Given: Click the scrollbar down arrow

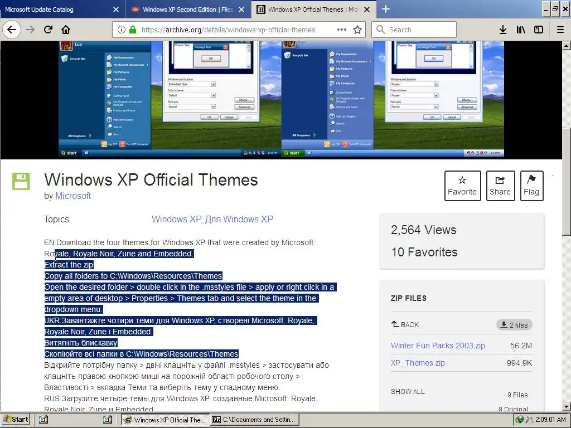Looking at the screenshot, I should [x=567, y=407].
